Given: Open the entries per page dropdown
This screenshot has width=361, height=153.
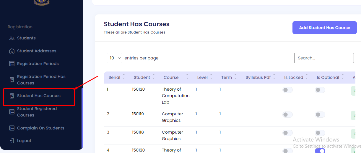Looking at the screenshot, I should click(x=114, y=58).
